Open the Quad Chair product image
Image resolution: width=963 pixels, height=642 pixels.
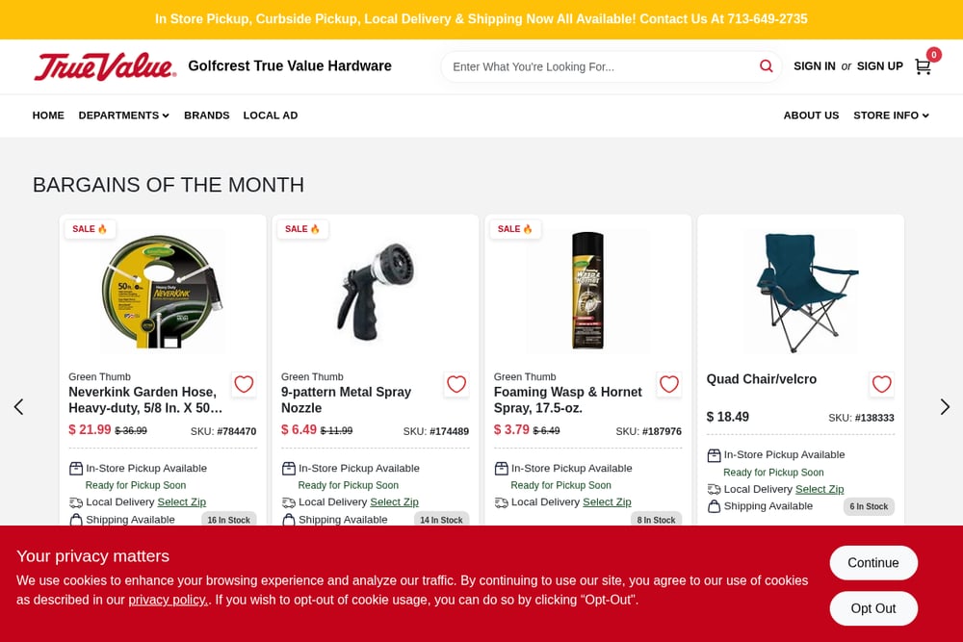coord(801,292)
